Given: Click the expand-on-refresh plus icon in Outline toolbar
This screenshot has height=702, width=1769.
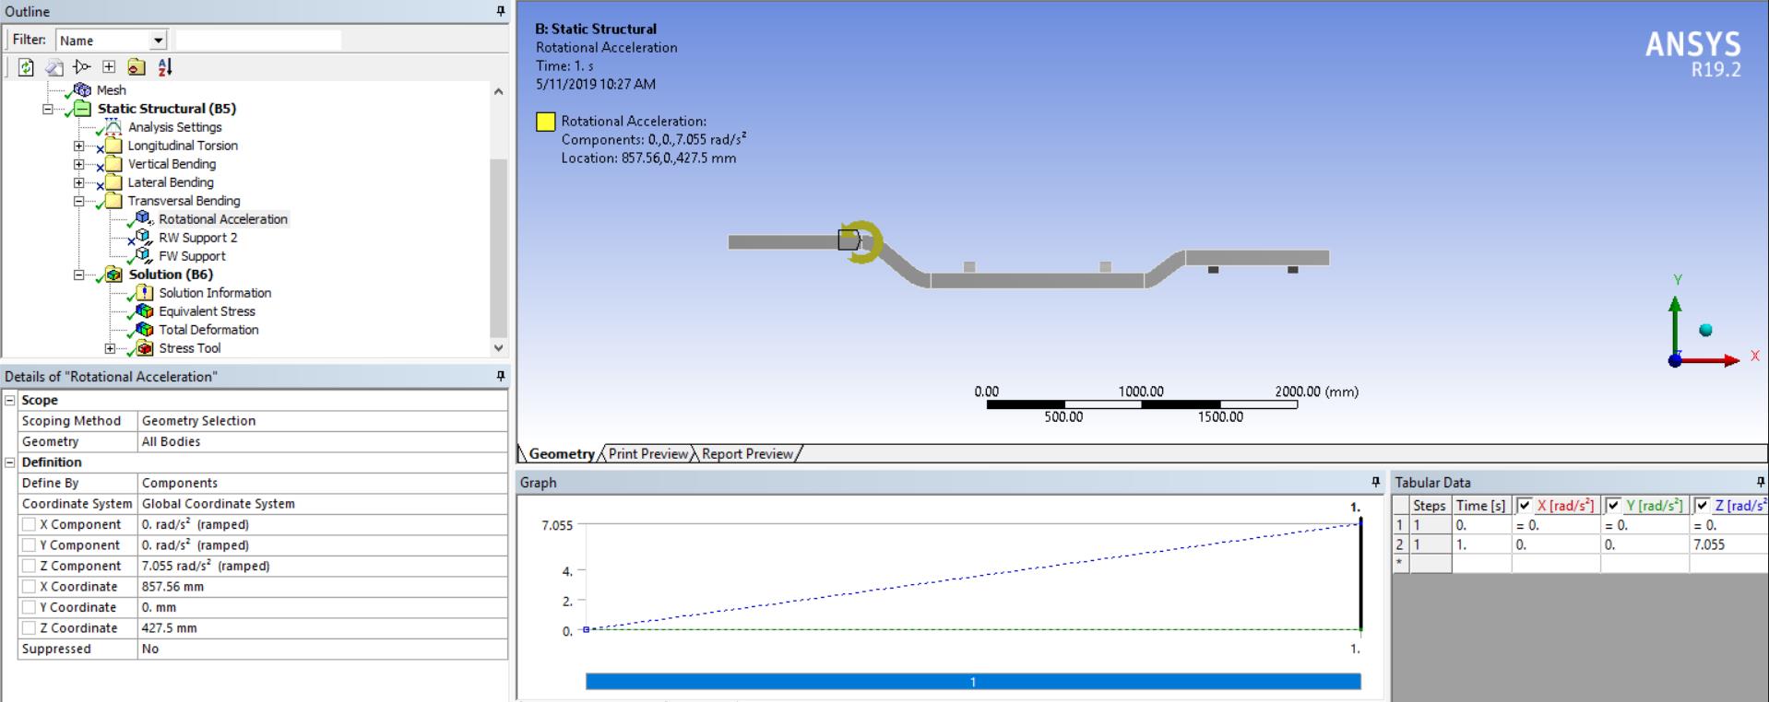Looking at the screenshot, I should pyautogui.click(x=109, y=67).
